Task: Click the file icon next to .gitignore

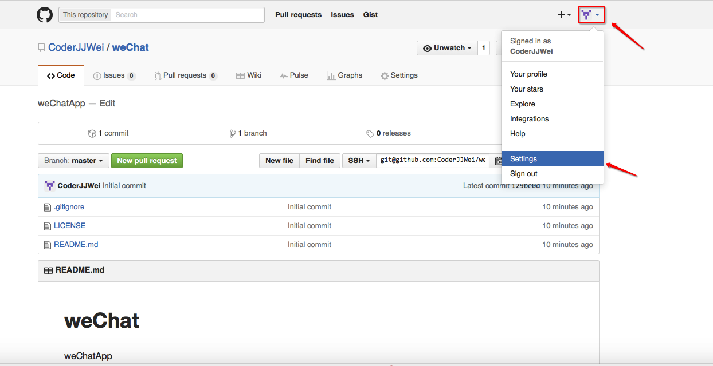Action: 48,207
